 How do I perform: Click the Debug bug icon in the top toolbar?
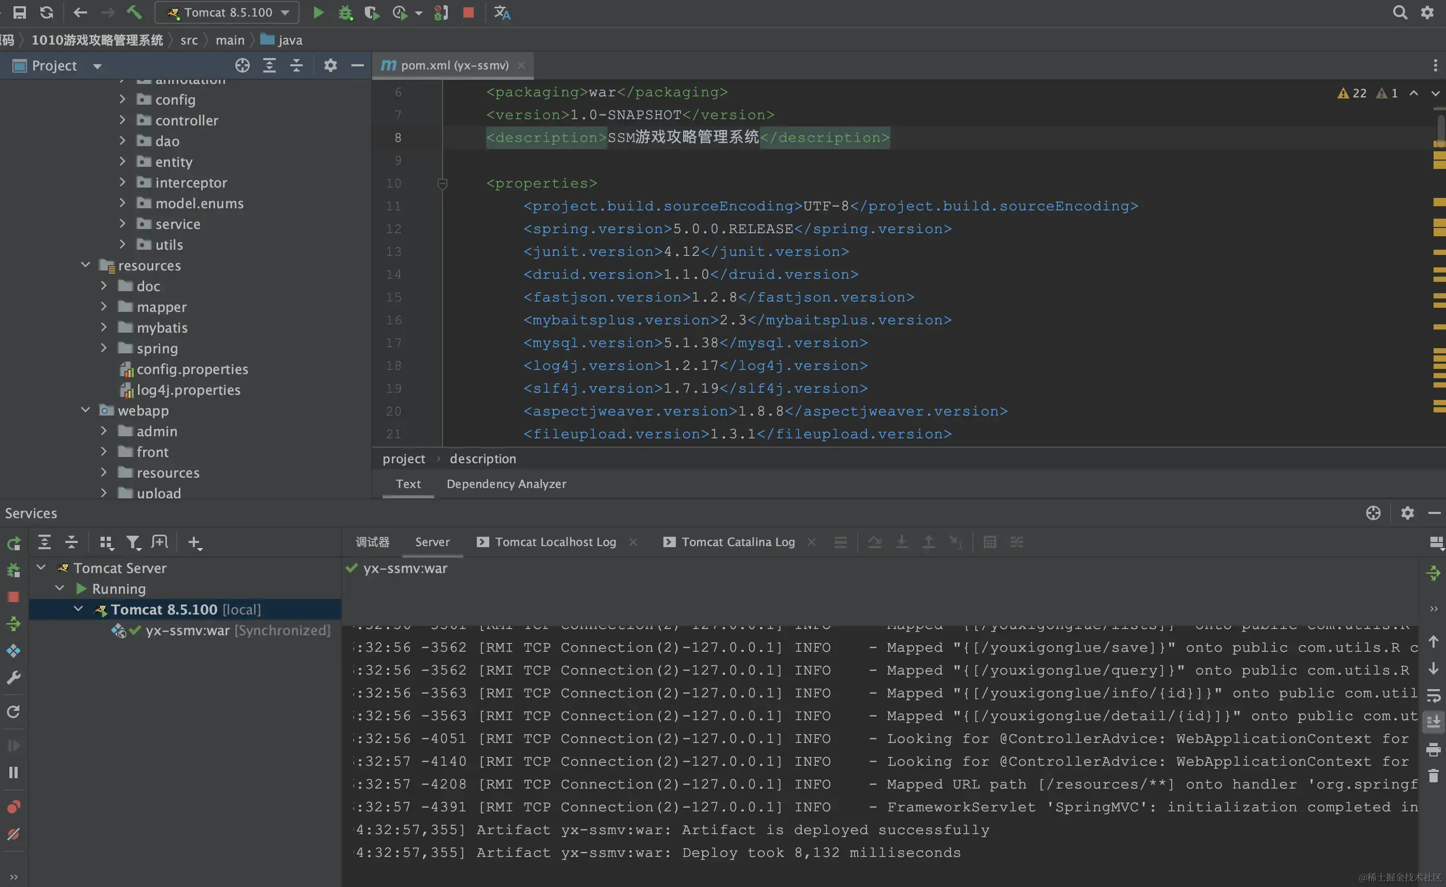pyautogui.click(x=346, y=12)
